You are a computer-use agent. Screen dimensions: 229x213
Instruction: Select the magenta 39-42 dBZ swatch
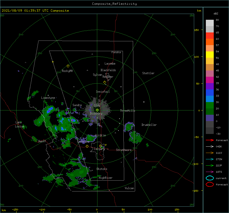210,80
